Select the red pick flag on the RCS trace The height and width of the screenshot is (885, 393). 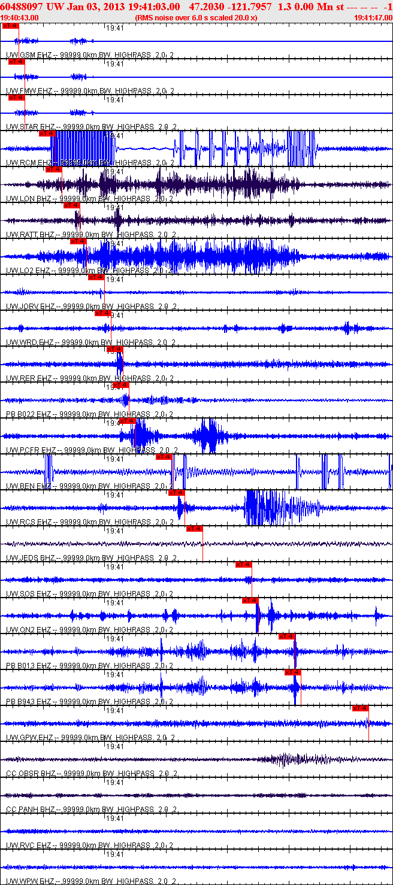pos(176,492)
